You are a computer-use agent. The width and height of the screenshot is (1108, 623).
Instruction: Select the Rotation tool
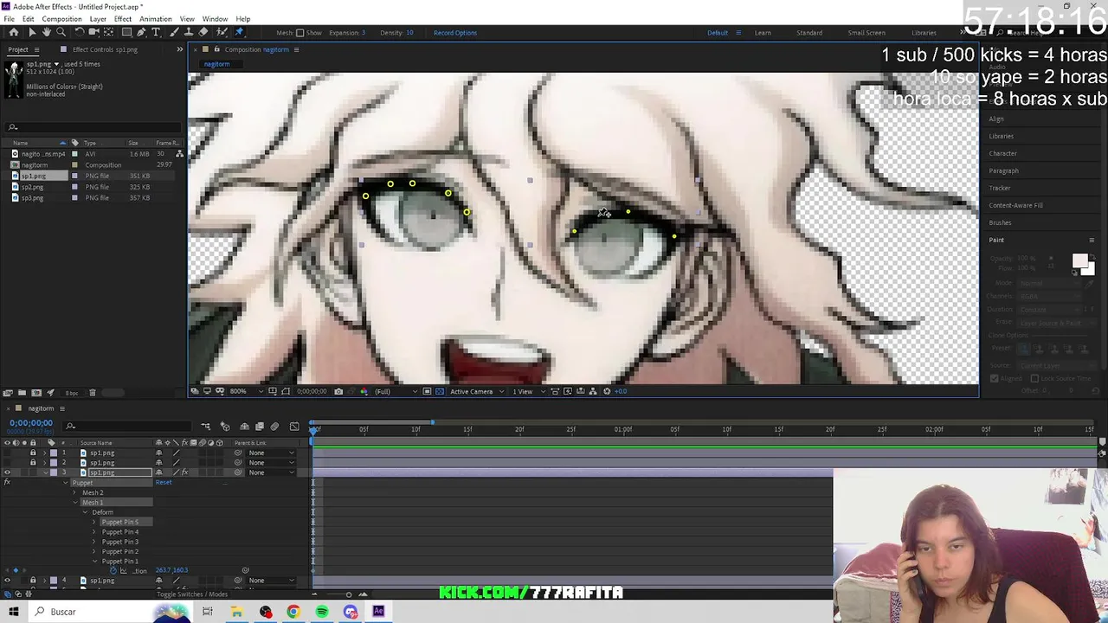click(80, 32)
